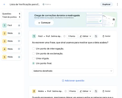This screenshot has height=98, width=122.
Task: Jump to question 4 Médio in sidebar
Action: pos(11,49)
